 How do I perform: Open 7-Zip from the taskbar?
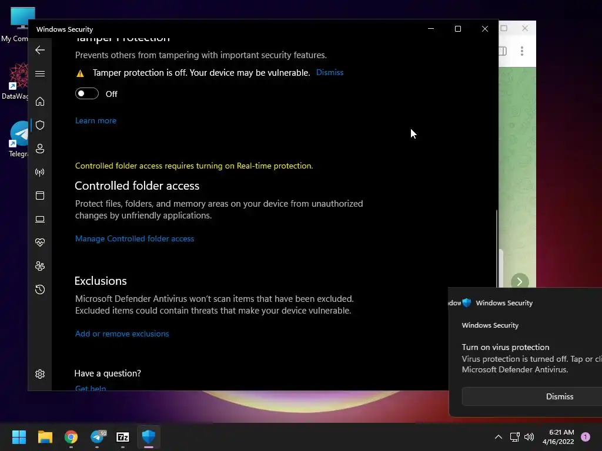pos(123,437)
